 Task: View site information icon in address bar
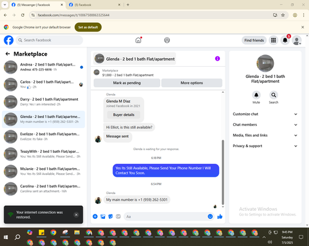[33, 15]
